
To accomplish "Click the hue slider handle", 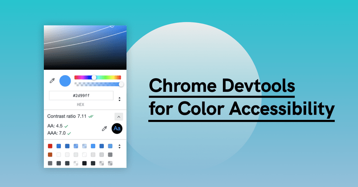I will point(94,77).
